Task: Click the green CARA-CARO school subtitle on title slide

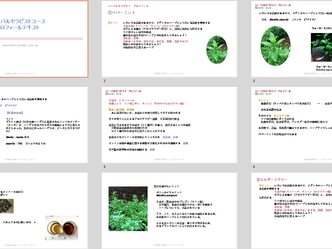Action: coord(19,45)
